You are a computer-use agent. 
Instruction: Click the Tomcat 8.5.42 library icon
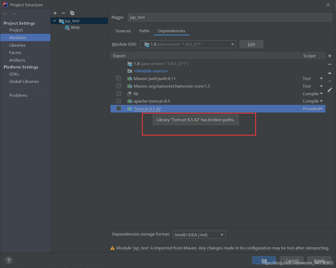(x=130, y=109)
